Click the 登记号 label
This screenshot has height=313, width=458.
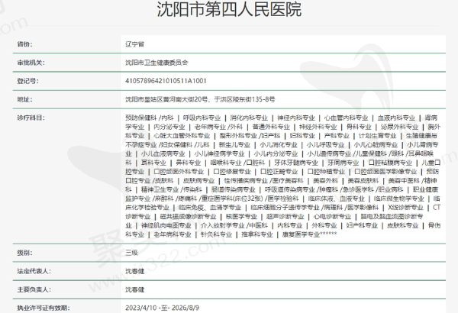27,81
